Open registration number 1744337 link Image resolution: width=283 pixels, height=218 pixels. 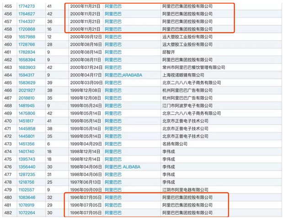pos(27,21)
